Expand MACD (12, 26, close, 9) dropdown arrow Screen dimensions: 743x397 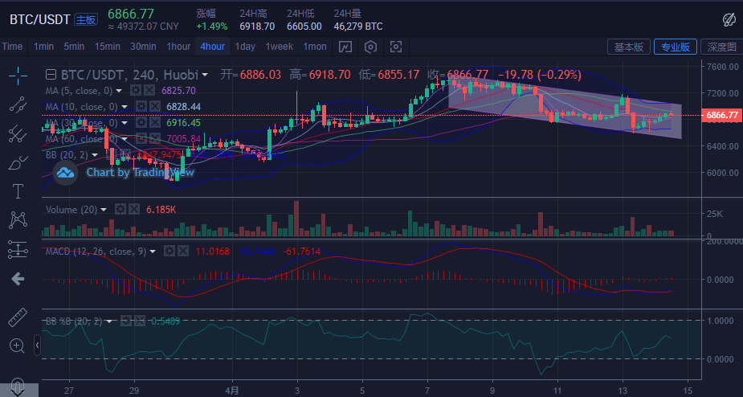click(153, 252)
